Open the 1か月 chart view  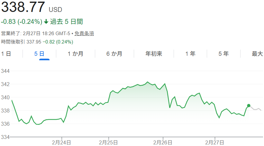(76, 54)
